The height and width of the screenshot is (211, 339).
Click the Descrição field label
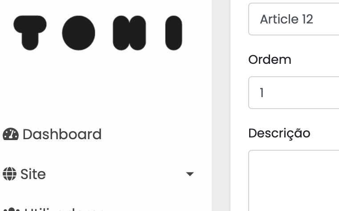(279, 133)
